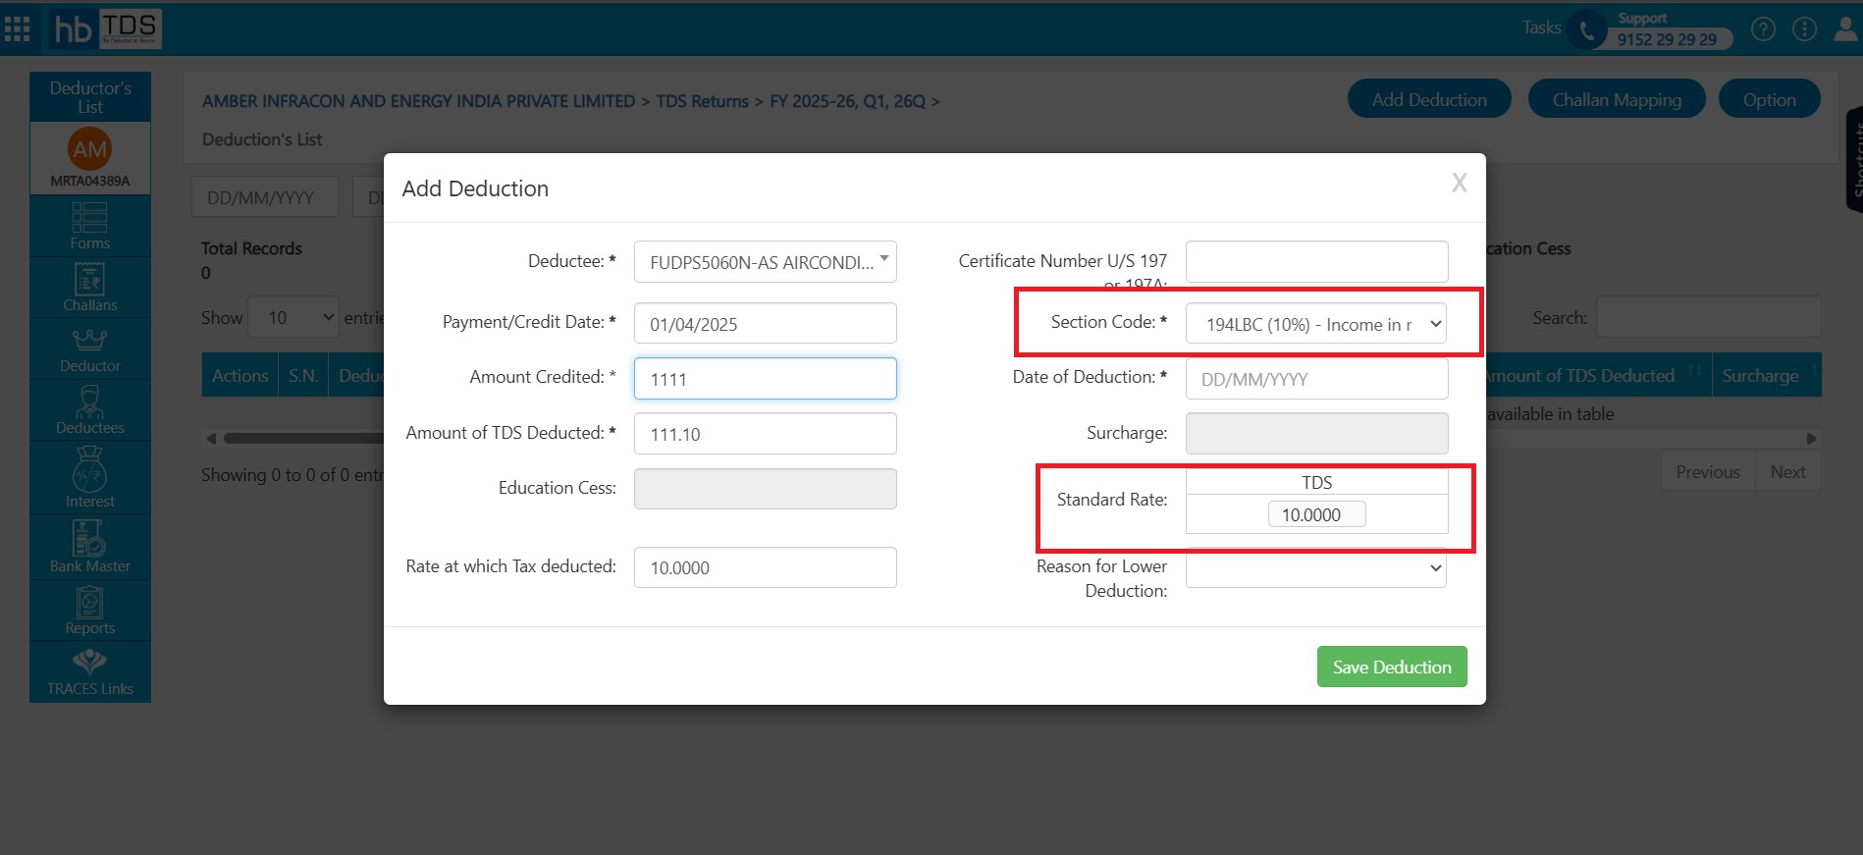Click the Option button
1863x855 pixels.
tap(1769, 99)
